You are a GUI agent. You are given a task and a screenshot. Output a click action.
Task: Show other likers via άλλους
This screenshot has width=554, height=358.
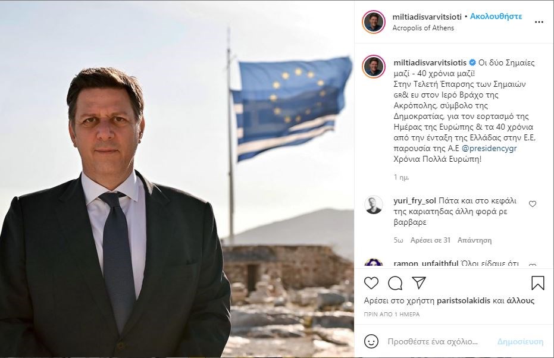click(x=521, y=301)
